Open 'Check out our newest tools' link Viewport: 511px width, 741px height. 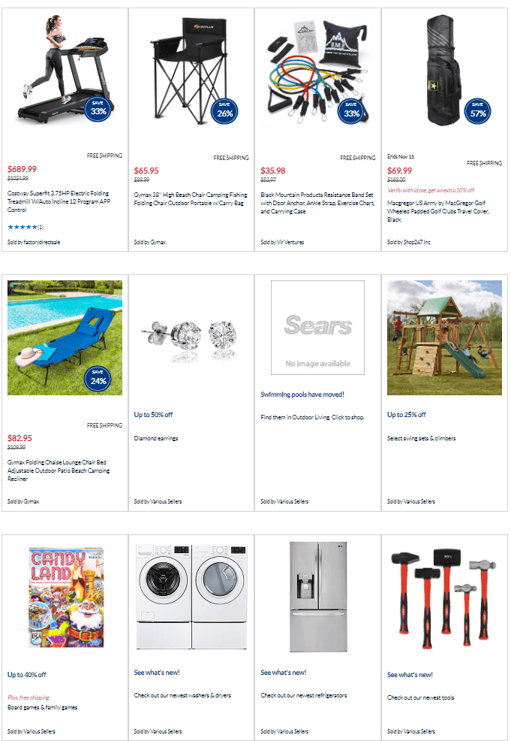[420, 698]
